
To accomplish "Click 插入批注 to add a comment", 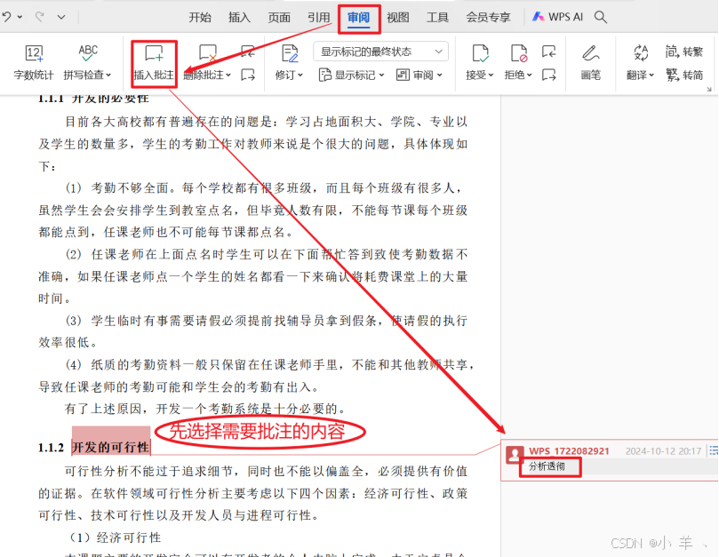I will pos(154,63).
